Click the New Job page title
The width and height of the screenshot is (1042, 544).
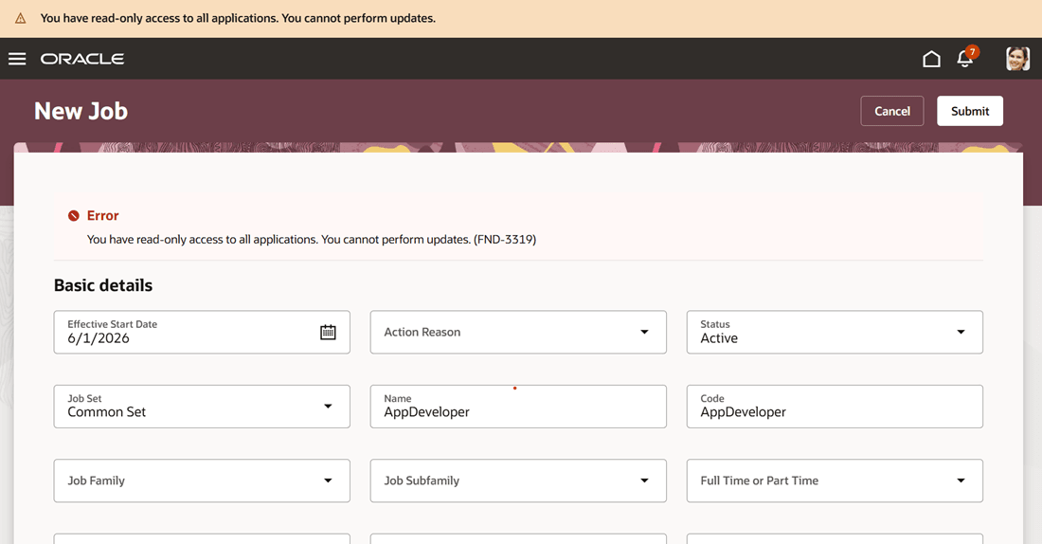[x=81, y=111]
